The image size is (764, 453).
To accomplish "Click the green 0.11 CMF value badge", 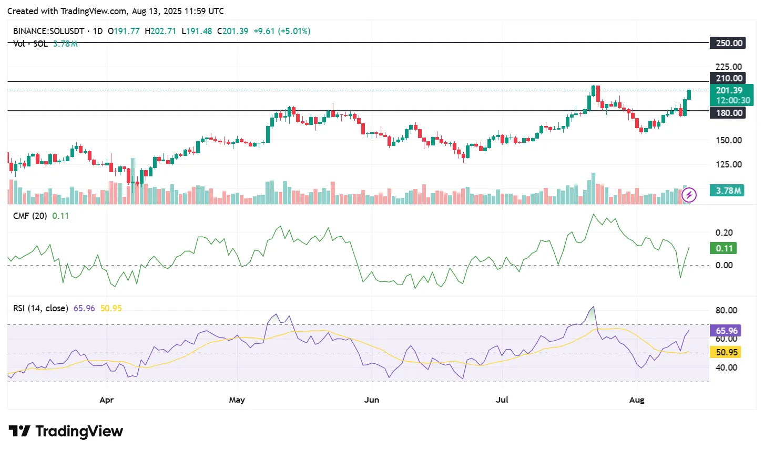I will tap(723, 248).
